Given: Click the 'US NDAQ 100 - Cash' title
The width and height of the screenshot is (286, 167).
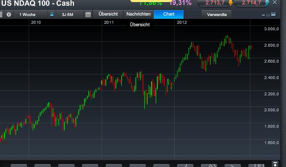Looking at the screenshot, I should [x=38, y=3].
